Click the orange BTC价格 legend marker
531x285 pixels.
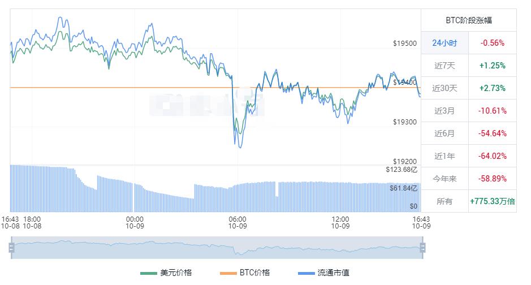[227, 273]
